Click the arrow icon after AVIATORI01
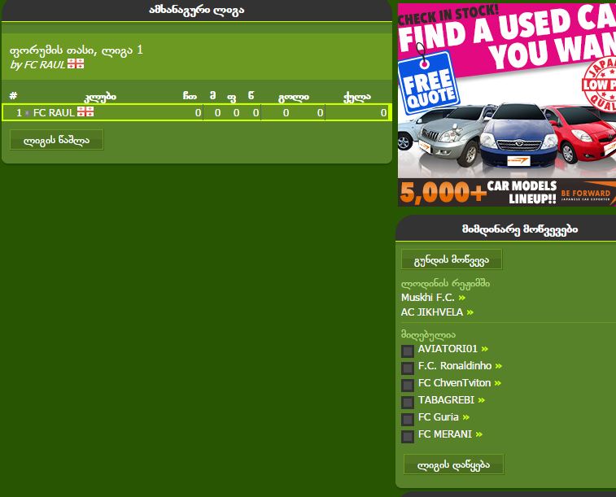This screenshot has width=616, height=497. (485, 349)
